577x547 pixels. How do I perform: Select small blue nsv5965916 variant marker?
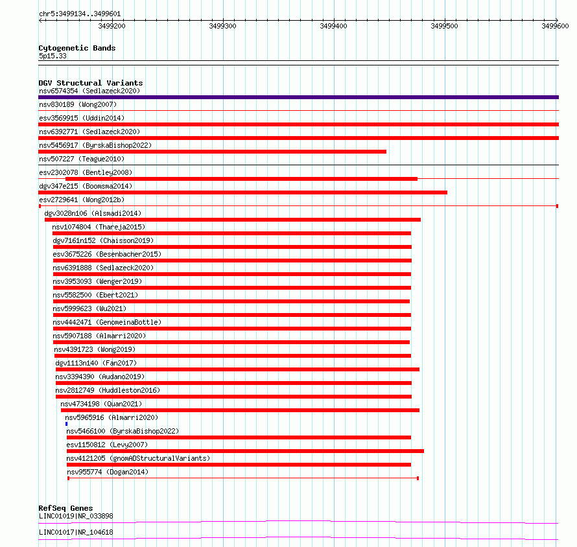tap(67, 424)
